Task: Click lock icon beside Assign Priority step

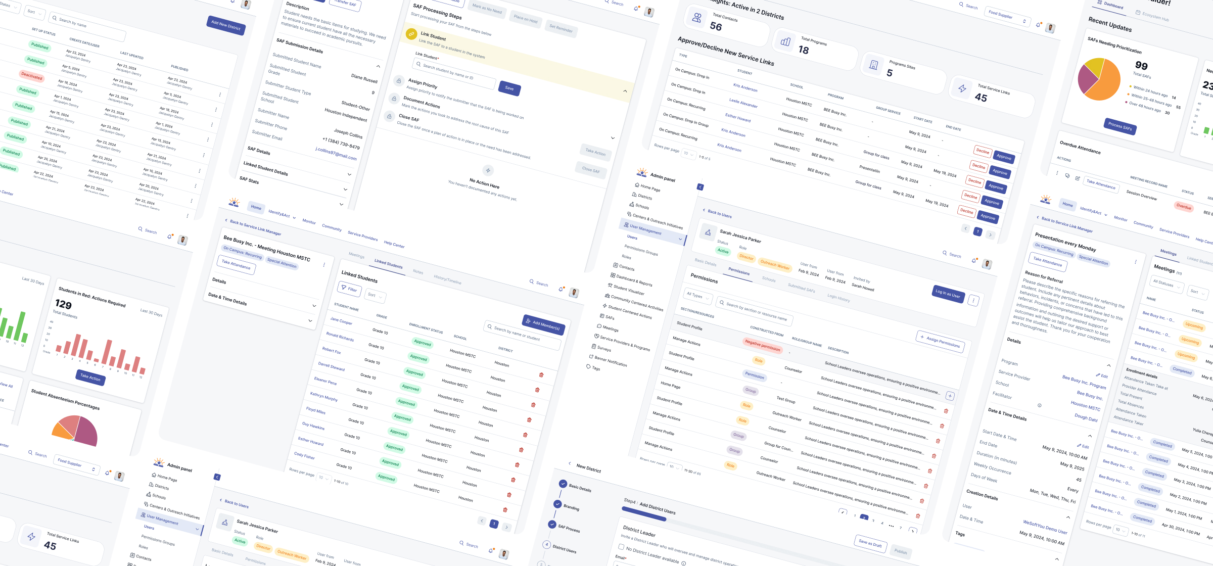Action: pyautogui.click(x=399, y=80)
